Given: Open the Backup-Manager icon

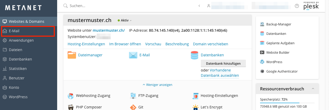Looking at the screenshot, I should click(262, 24).
